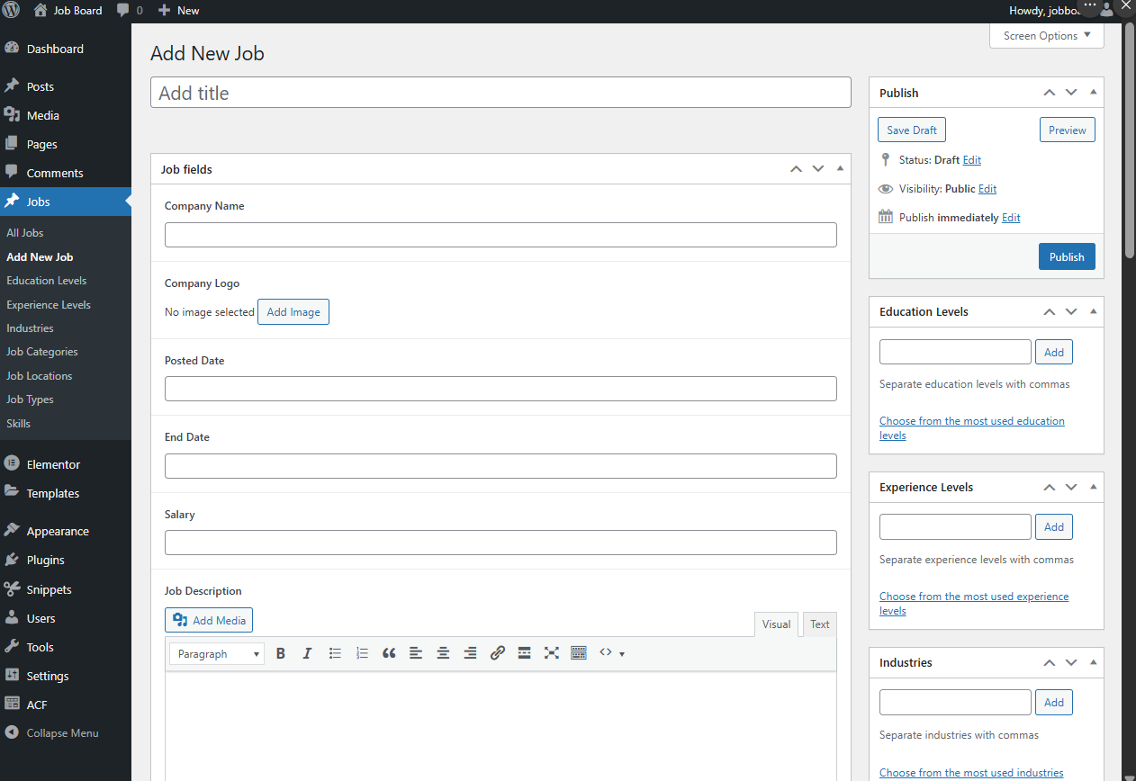
Task: Enter fullscreen editor mode
Action: pos(551,653)
